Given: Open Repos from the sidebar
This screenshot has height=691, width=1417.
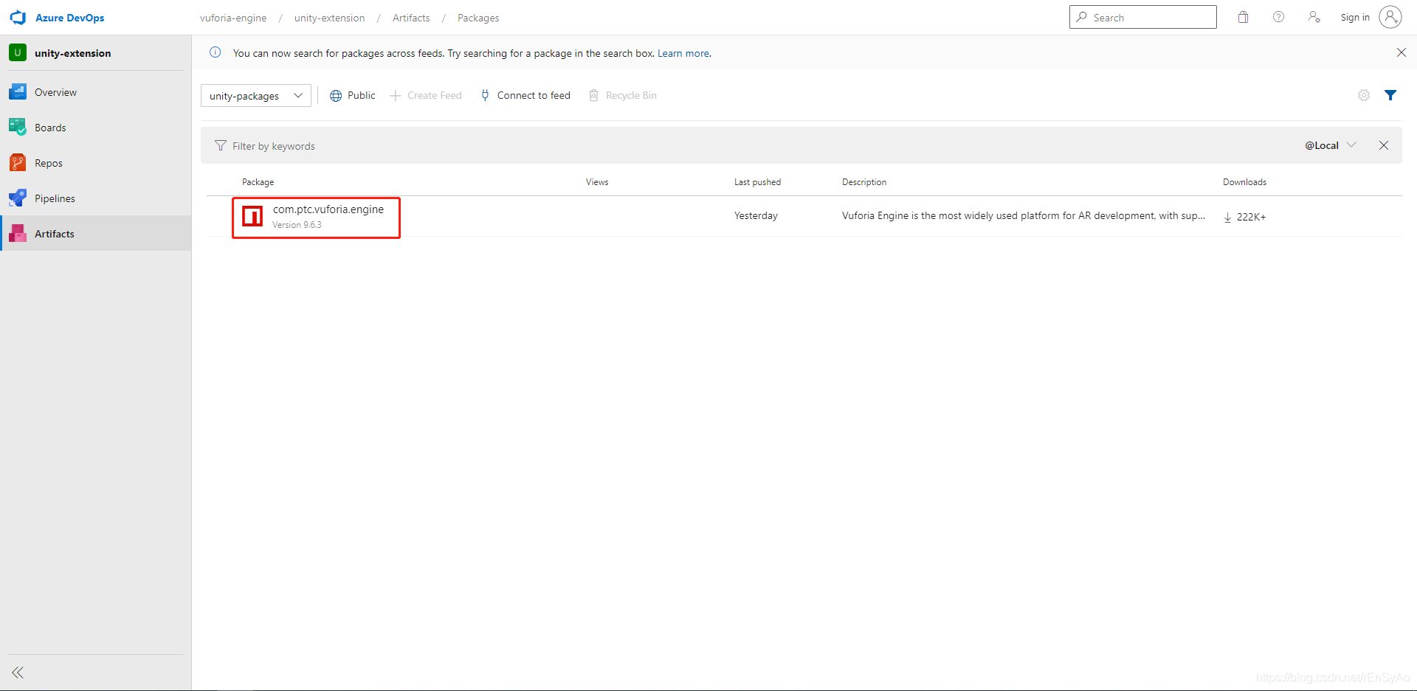Looking at the screenshot, I should pyautogui.click(x=96, y=163).
